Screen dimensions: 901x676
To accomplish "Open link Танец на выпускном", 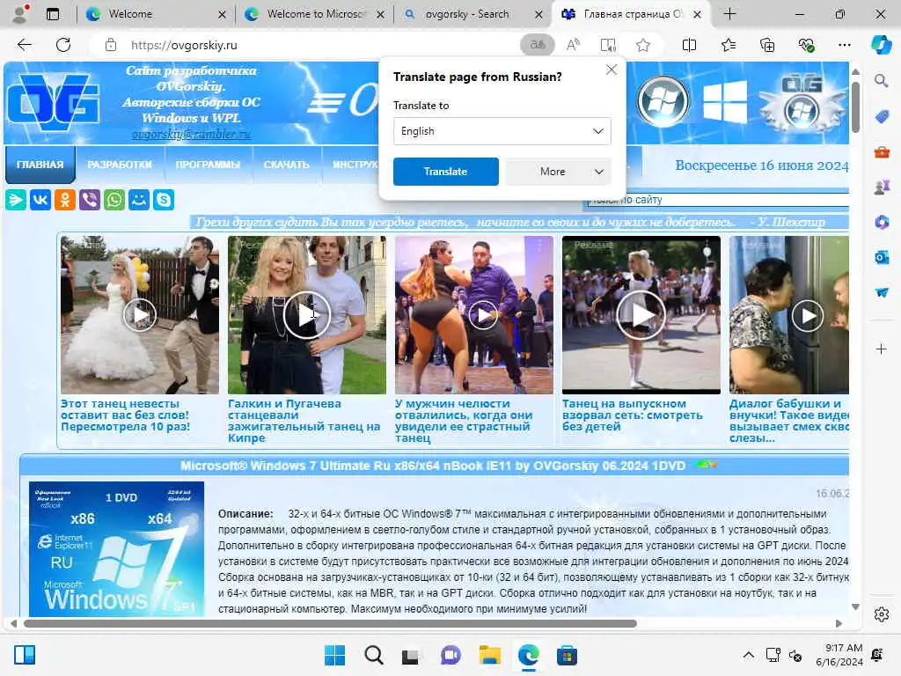I will point(632,415).
